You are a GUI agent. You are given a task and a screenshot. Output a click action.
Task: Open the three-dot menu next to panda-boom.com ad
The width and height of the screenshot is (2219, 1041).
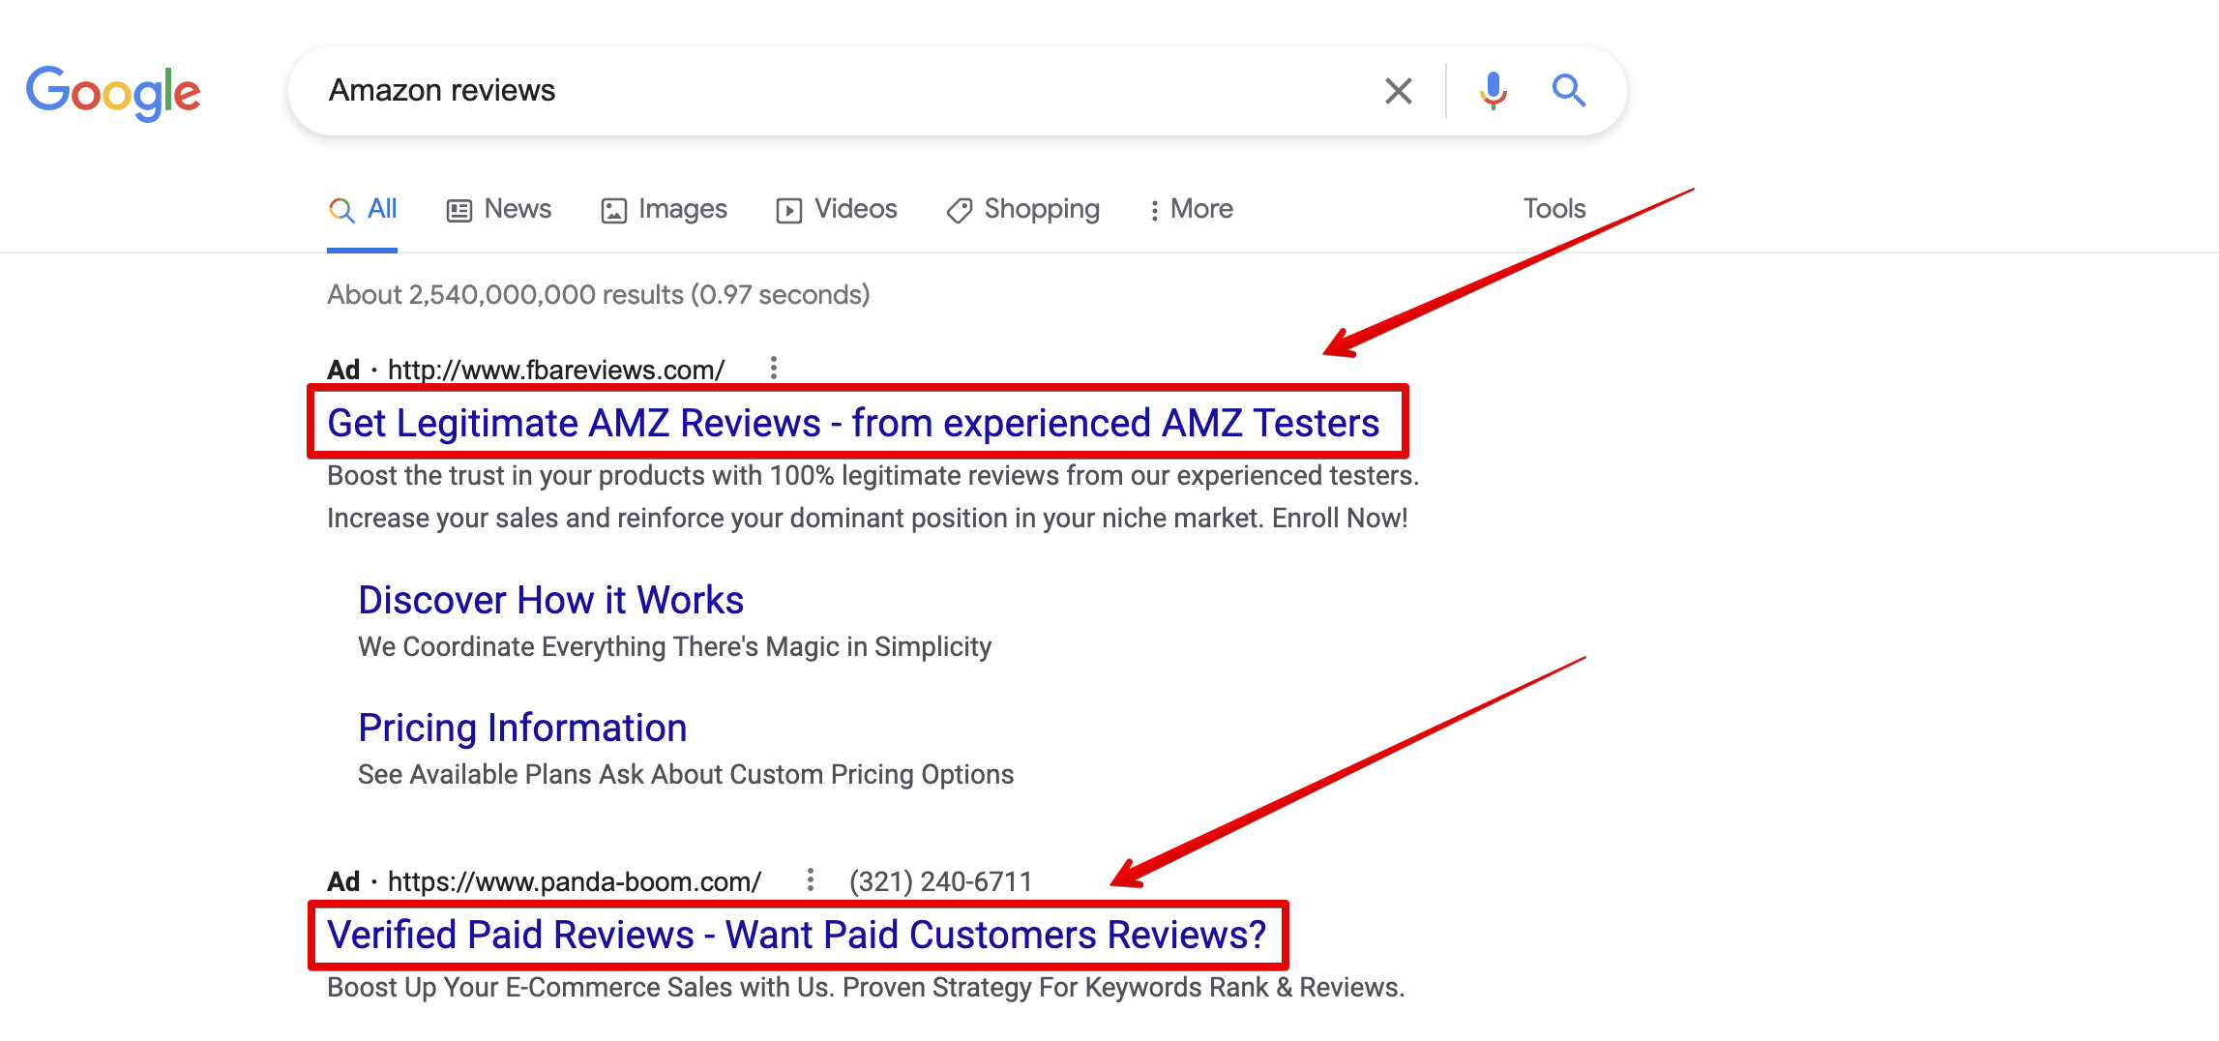tap(810, 879)
